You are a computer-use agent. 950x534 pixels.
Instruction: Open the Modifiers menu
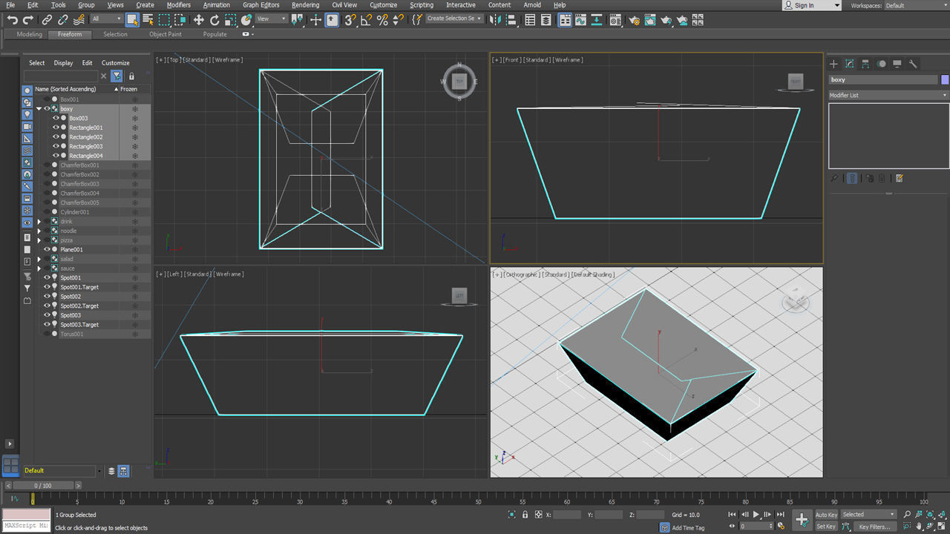(x=178, y=5)
